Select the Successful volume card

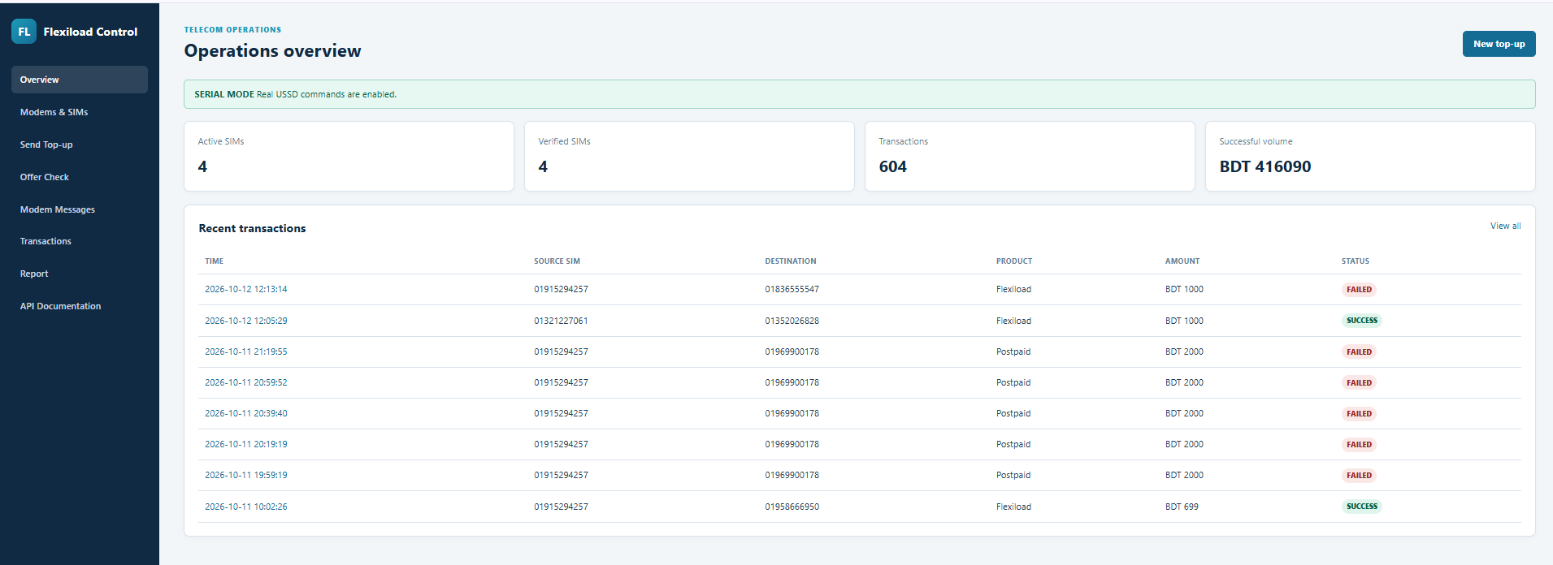coord(1370,156)
